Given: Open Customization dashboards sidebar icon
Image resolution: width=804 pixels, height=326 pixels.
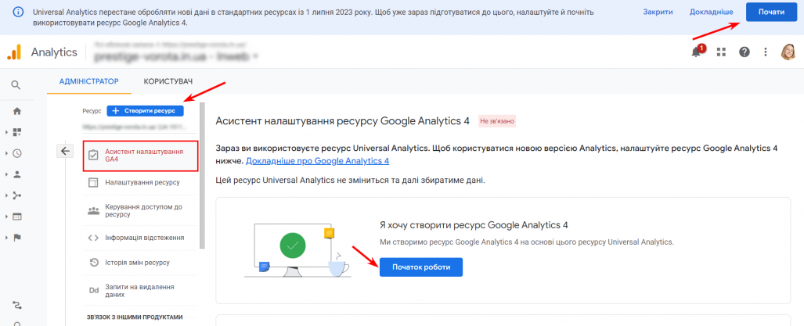Looking at the screenshot, I should [x=17, y=132].
